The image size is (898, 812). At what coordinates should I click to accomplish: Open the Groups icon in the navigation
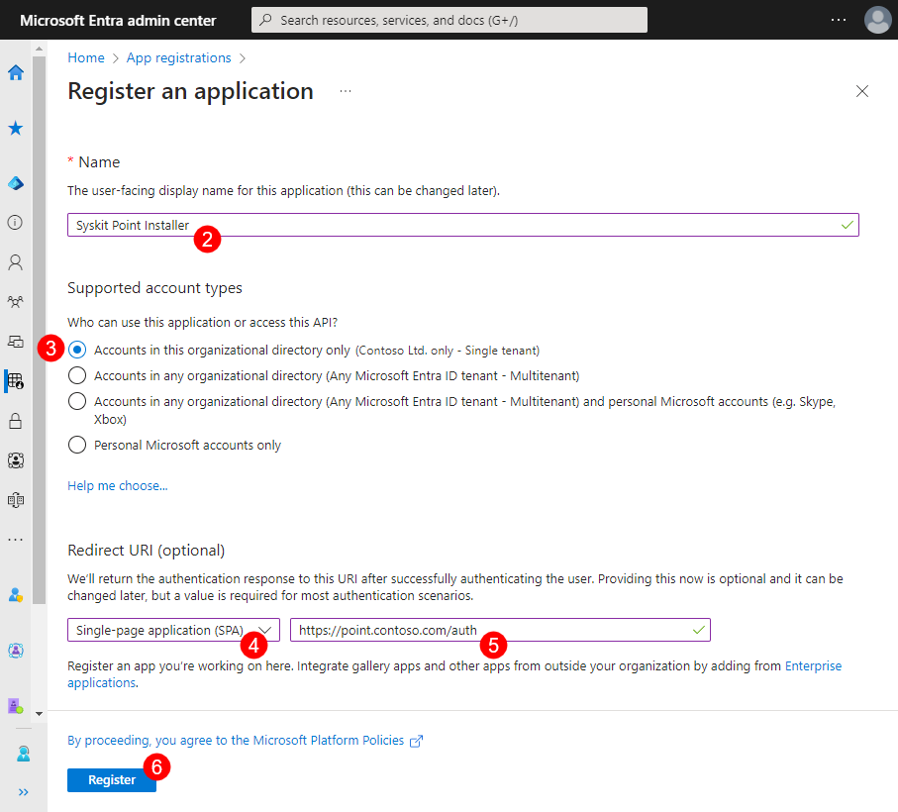point(15,302)
